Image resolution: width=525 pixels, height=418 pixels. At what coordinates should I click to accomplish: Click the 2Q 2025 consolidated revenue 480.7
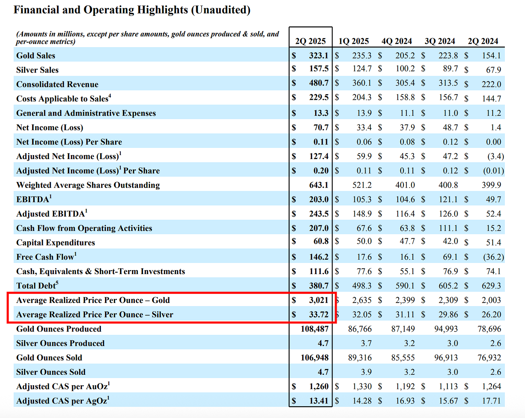click(319, 83)
